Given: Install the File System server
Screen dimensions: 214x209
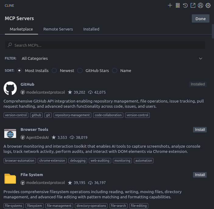Looking at the screenshot, I should click(x=200, y=175).
